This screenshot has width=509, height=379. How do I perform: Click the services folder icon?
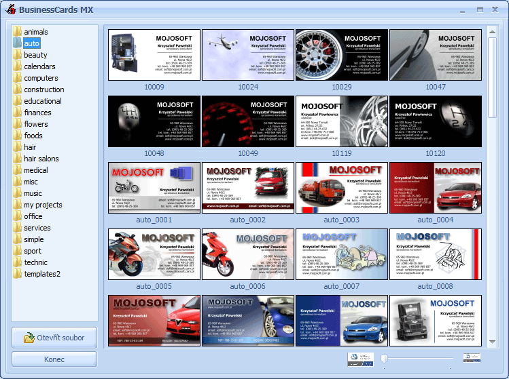(17, 227)
